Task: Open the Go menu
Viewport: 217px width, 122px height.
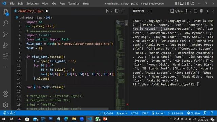Action: pyautogui.click(x=54, y=4)
